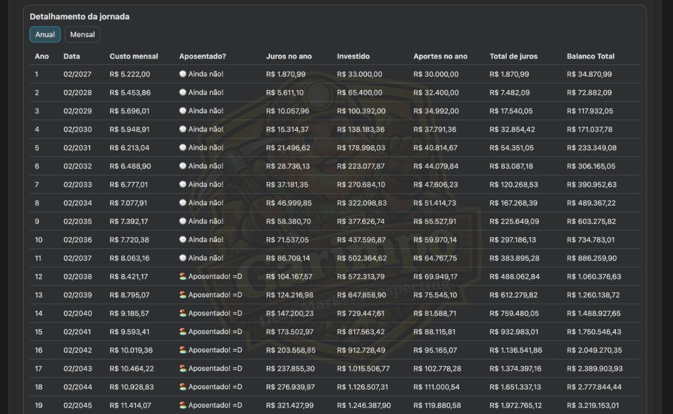Click the Aposentado beach icon for 02/2041
This screenshot has height=414, width=673.
pyautogui.click(x=183, y=332)
